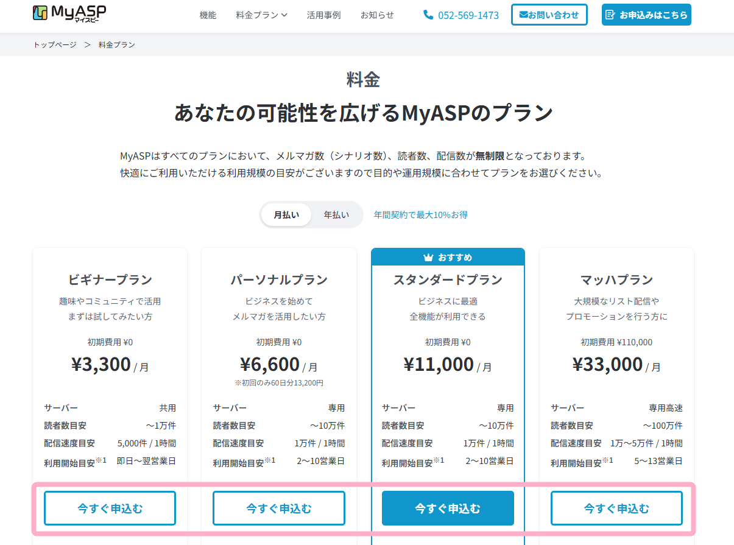This screenshot has width=734, height=545.
Task: Click the MyASP logo icon
Action: click(x=41, y=13)
